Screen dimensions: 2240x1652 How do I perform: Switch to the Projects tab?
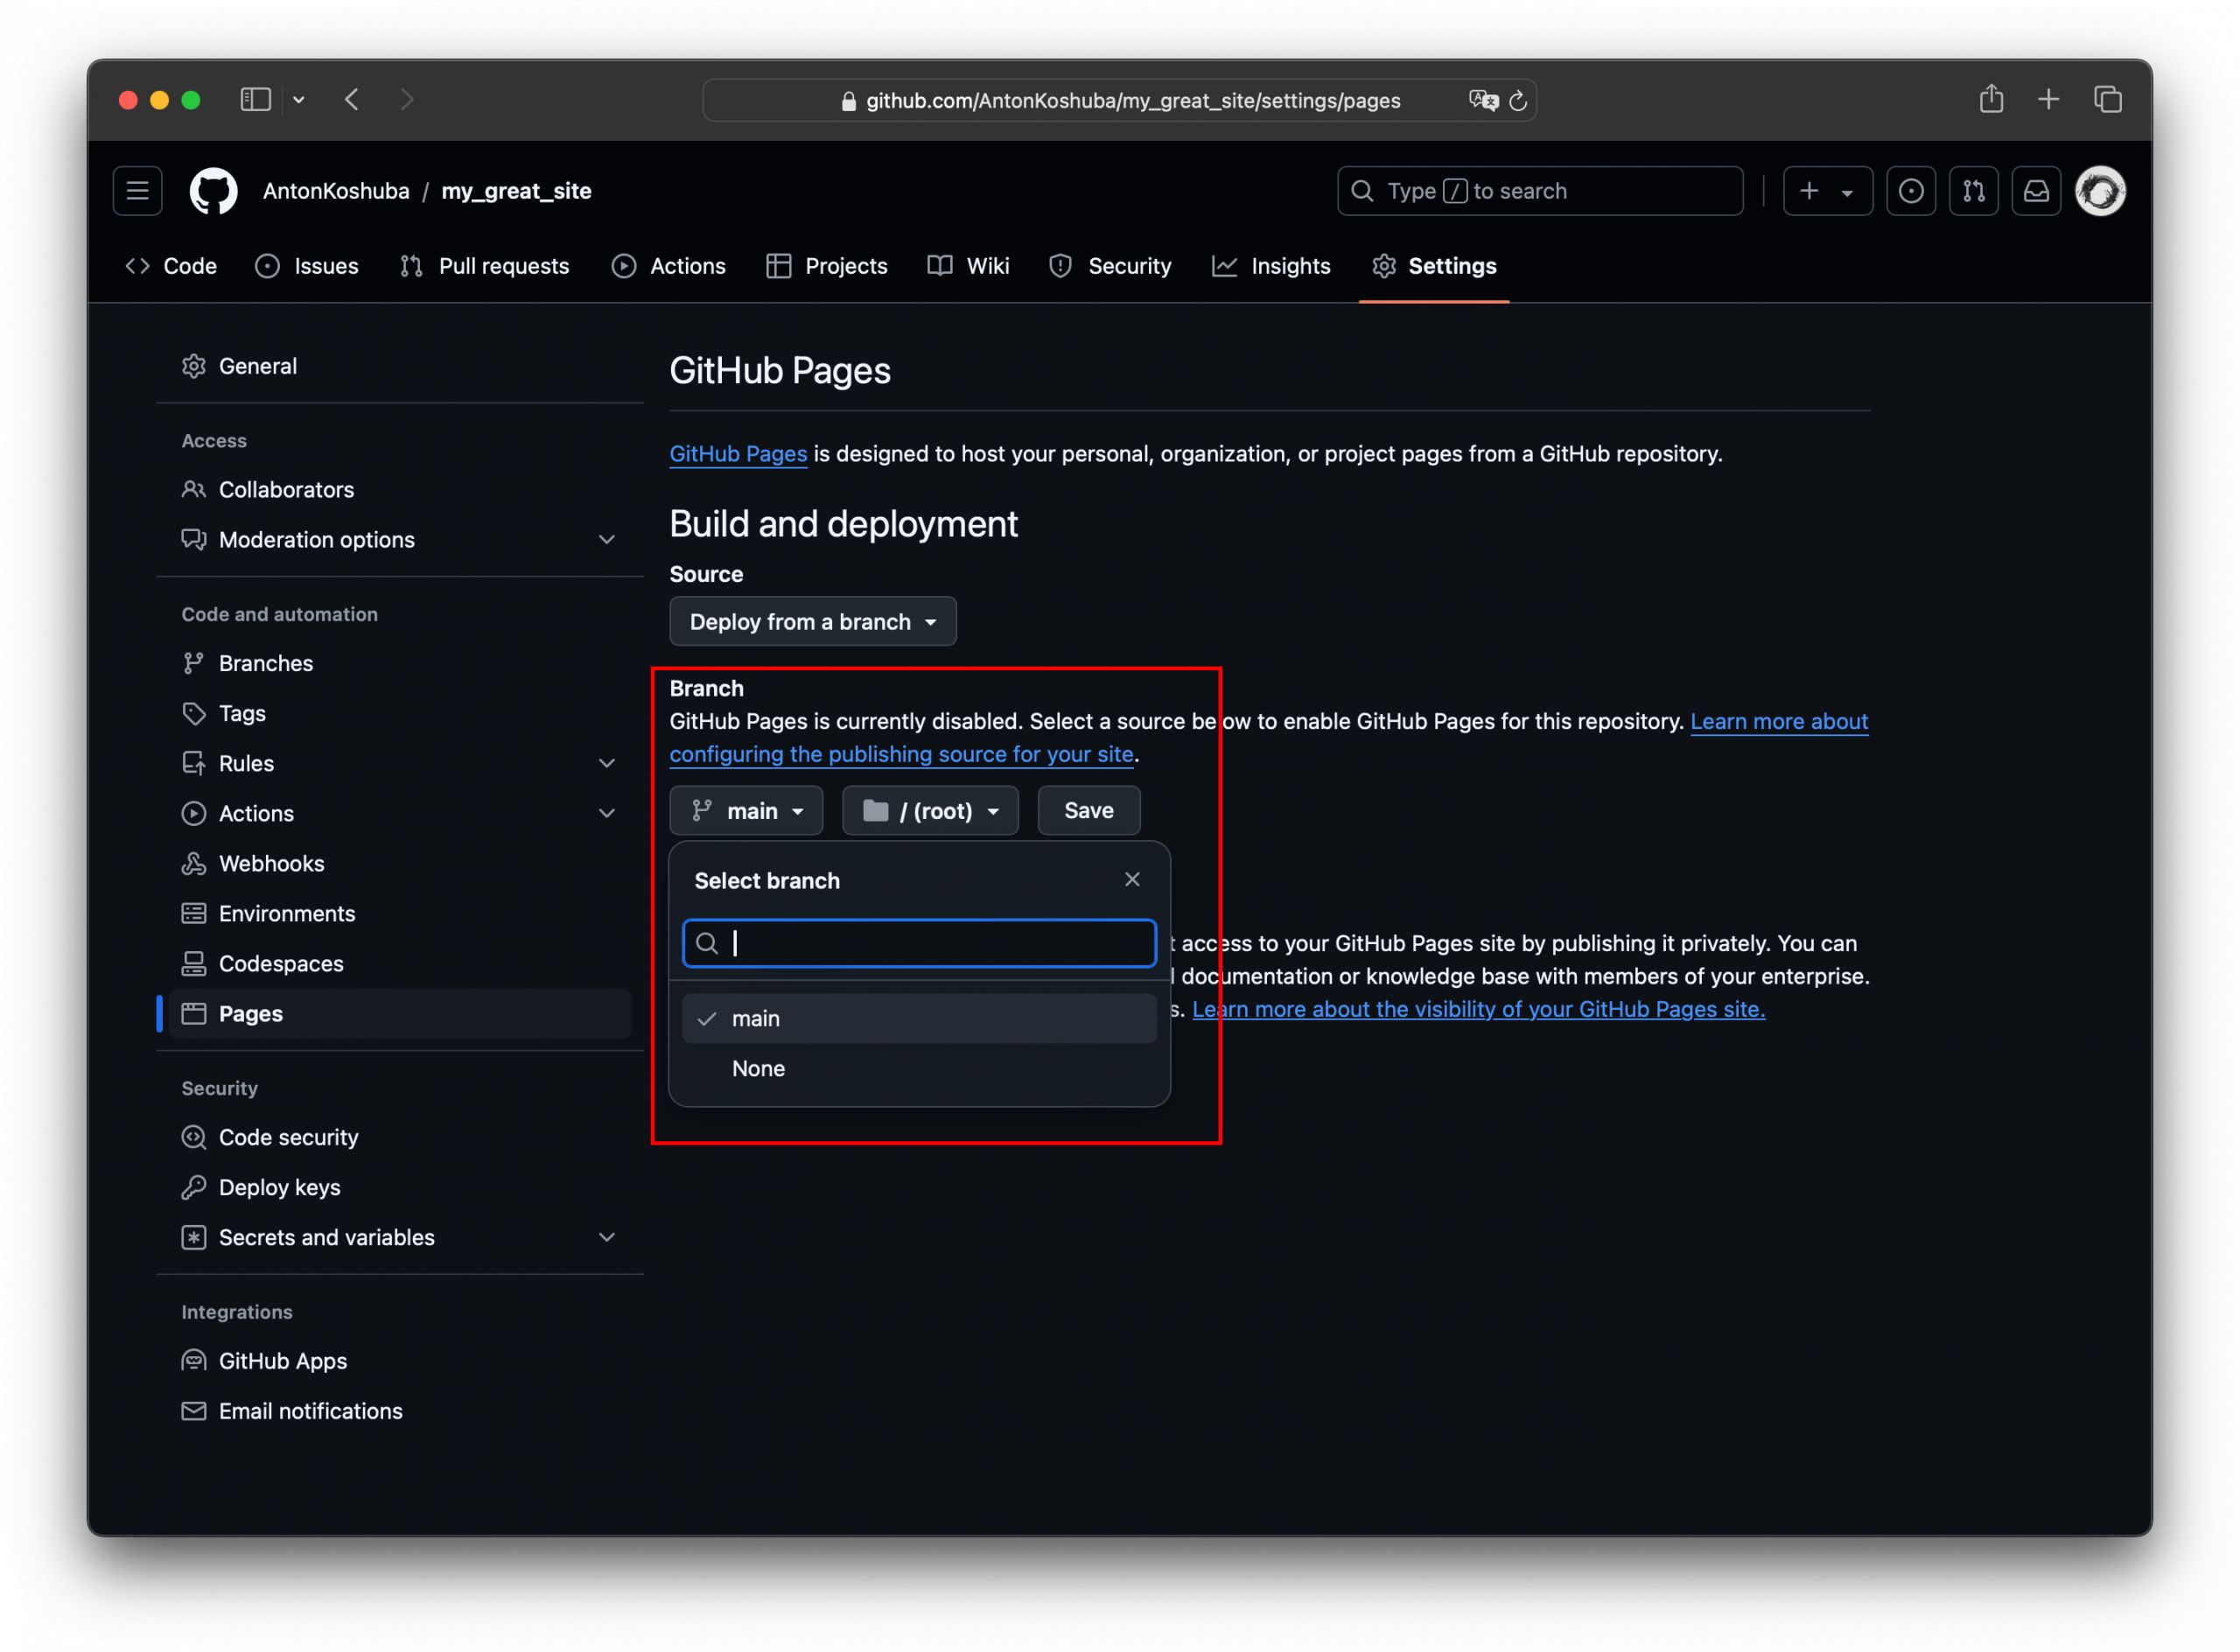click(827, 266)
